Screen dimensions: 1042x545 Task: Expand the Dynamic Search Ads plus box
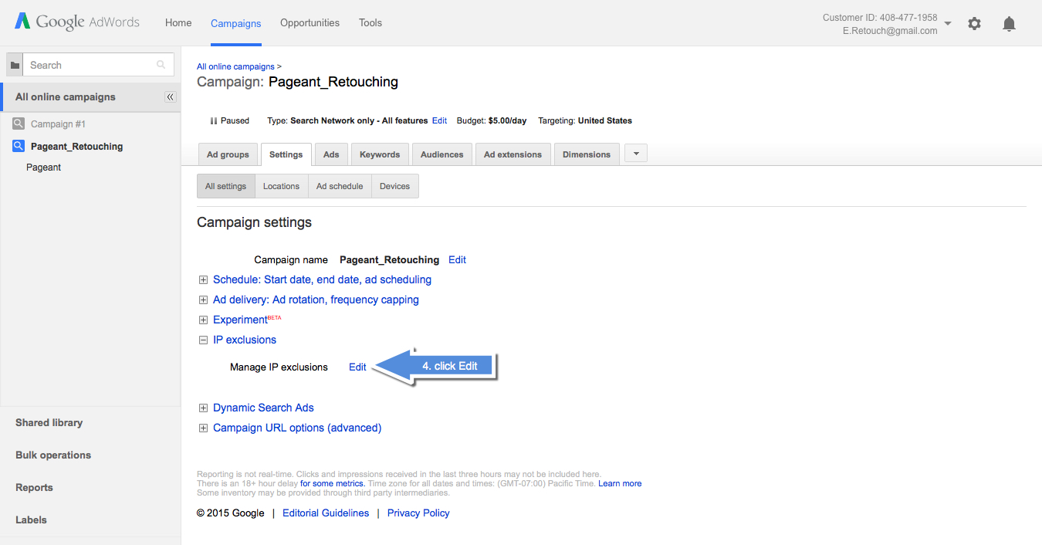203,408
